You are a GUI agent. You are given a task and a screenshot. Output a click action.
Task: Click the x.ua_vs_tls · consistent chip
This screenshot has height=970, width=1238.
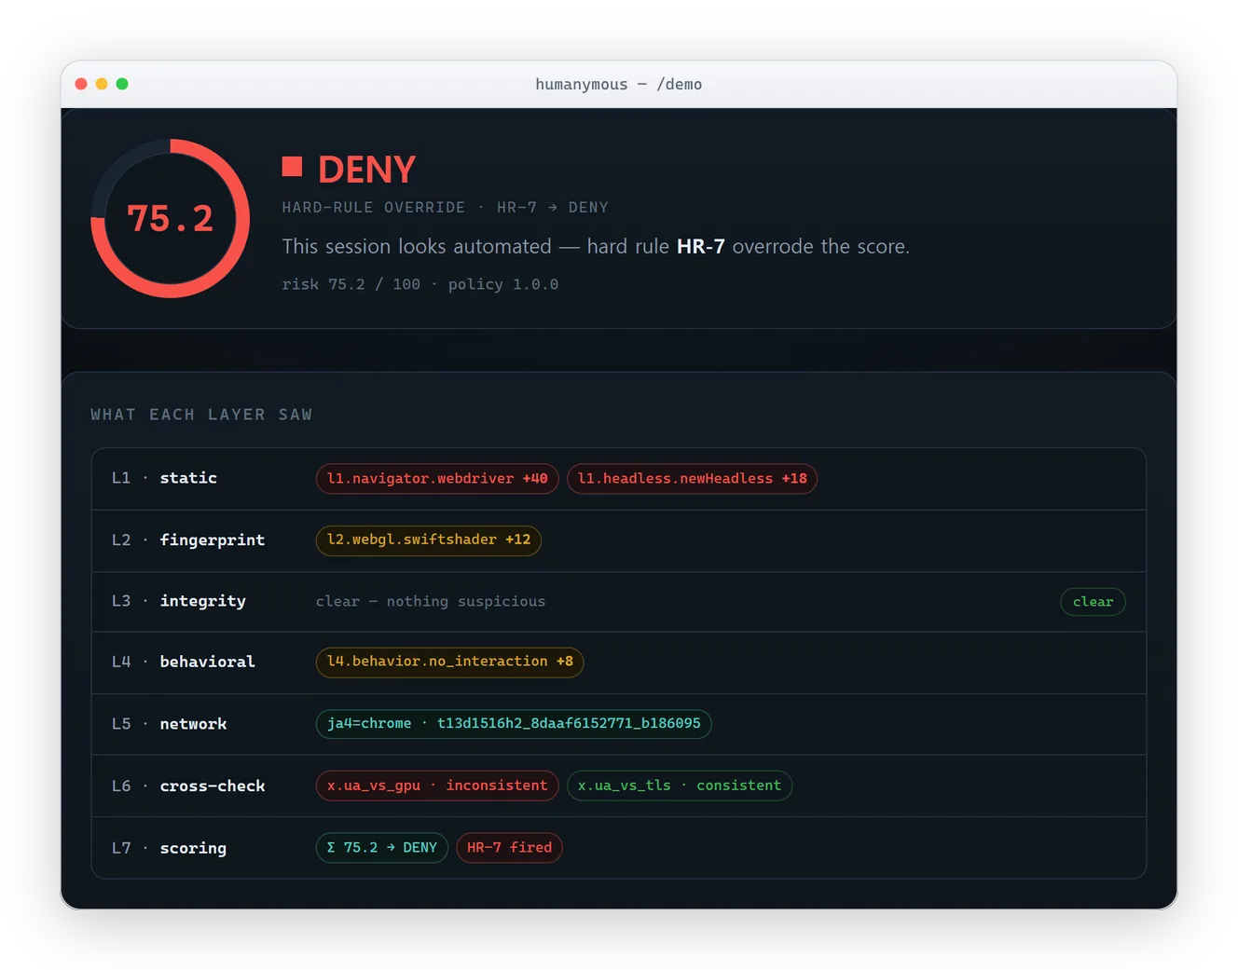coord(680,786)
